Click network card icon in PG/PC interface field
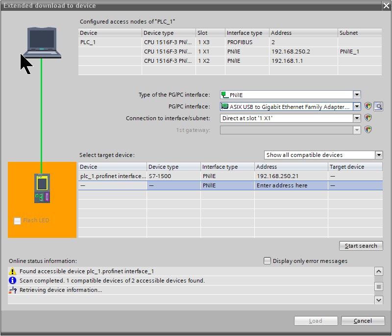 pyautogui.click(x=225, y=106)
